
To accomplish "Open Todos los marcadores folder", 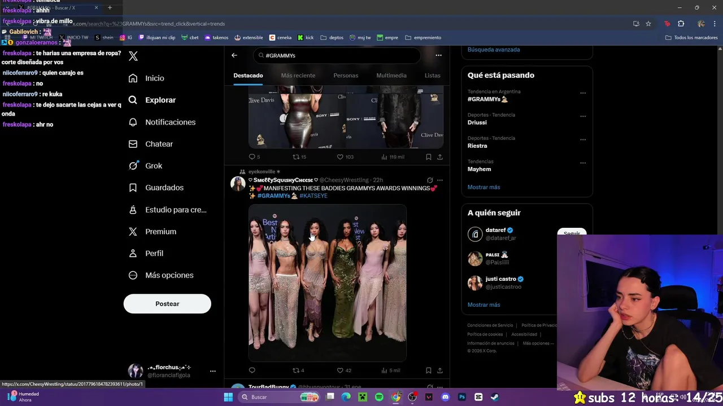I will (x=692, y=38).
